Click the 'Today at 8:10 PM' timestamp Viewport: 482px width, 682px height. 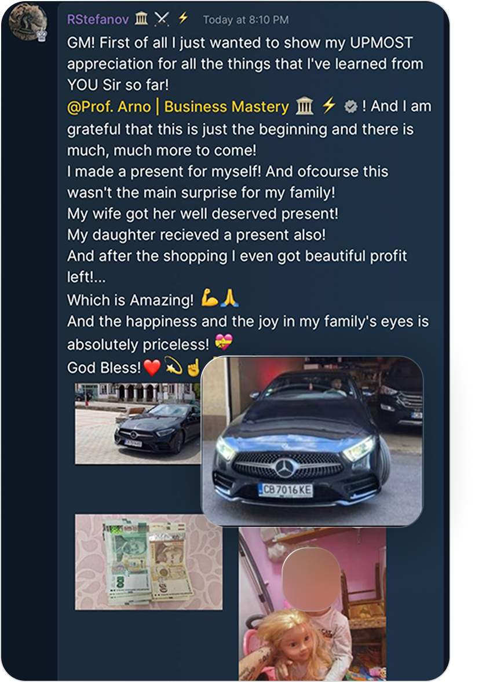(x=245, y=19)
